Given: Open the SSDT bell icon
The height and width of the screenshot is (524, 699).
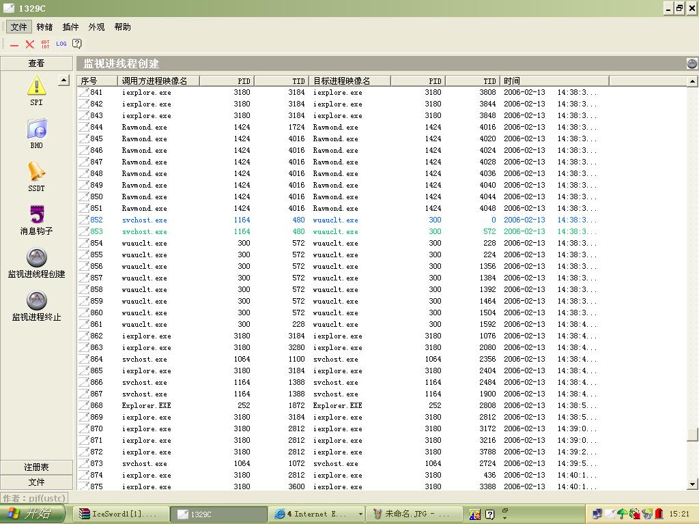Looking at the screenshot, I should pos(36,172).
